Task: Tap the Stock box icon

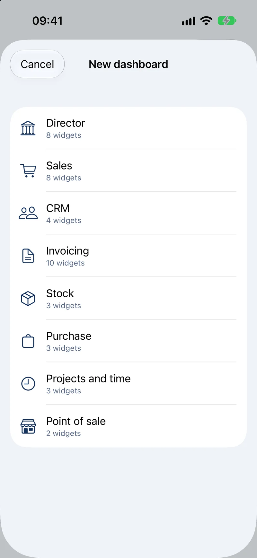Action: [x=28, y=299]
